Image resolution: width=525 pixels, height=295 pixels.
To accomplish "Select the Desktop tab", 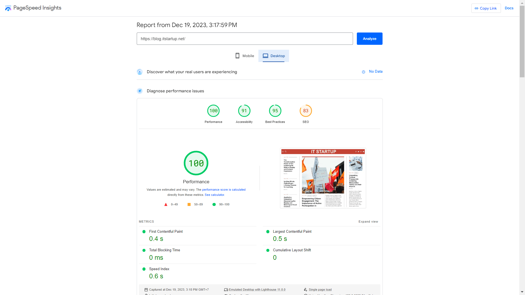I will point(274,56).
